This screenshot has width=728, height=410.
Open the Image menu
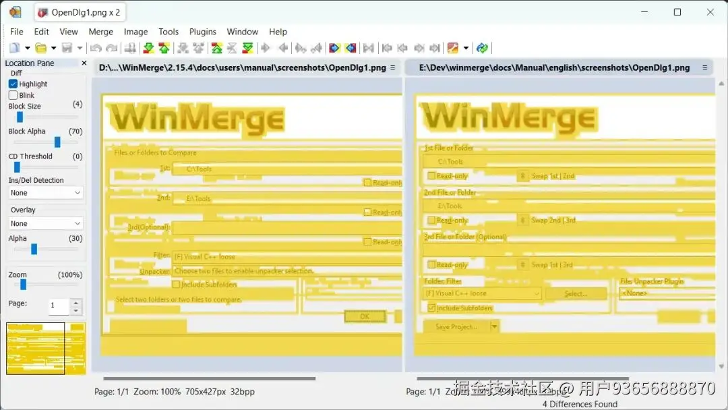point(135,32)
